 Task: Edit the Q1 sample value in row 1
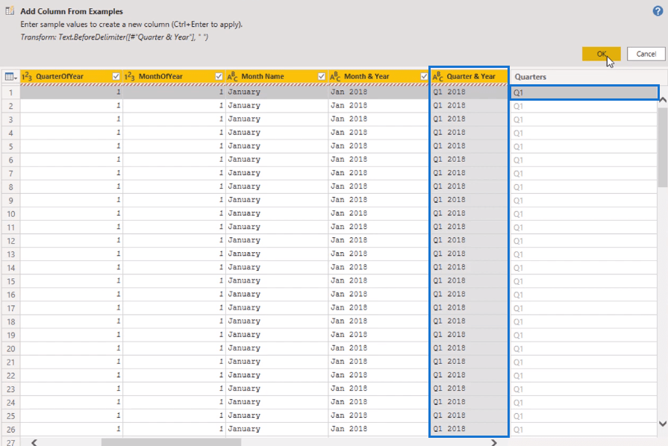[x=584, y=92]
